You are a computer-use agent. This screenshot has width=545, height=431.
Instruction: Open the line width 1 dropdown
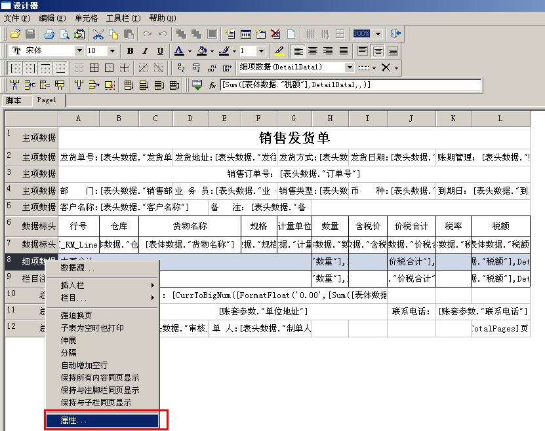tap(262, 51)
